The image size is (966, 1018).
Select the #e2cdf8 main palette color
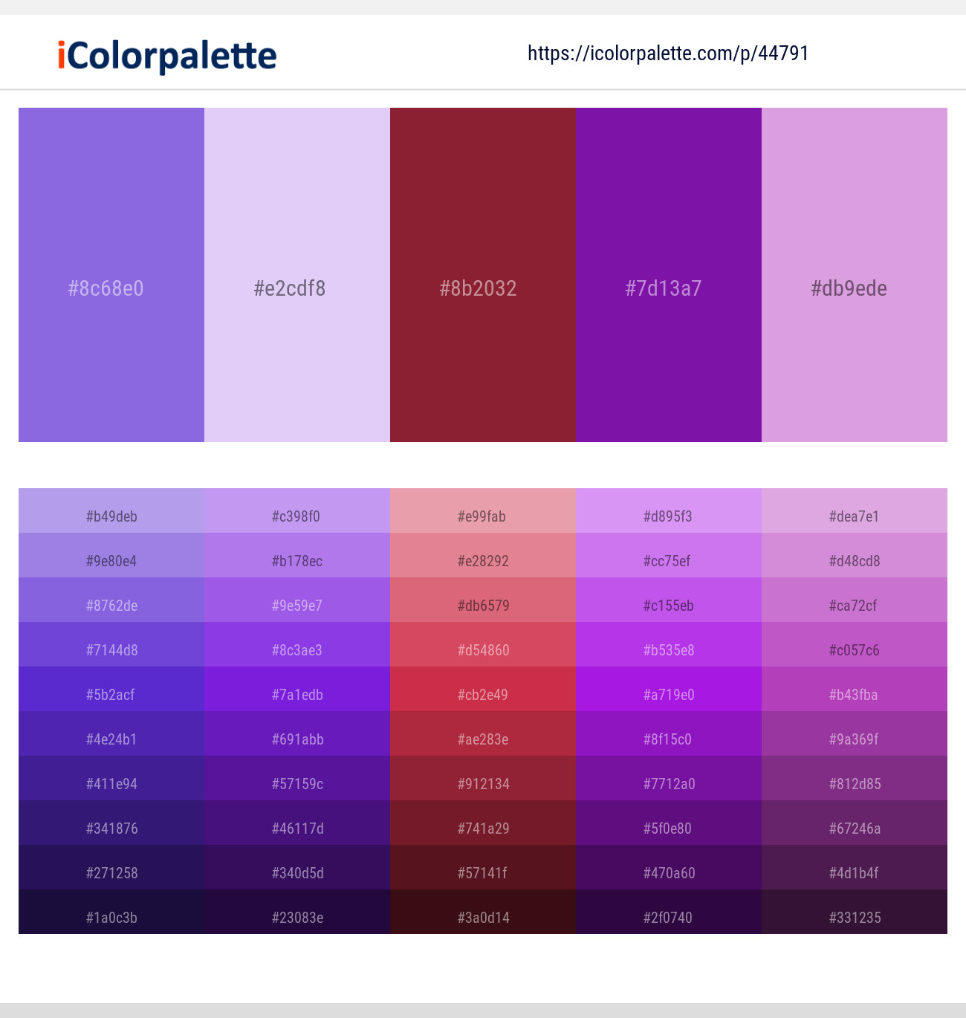pyautogui.click(x=297, y=275)
